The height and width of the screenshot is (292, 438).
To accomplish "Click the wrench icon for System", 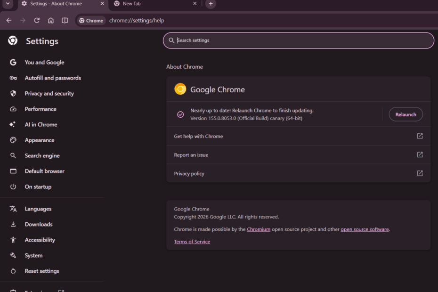I will 13,255.
